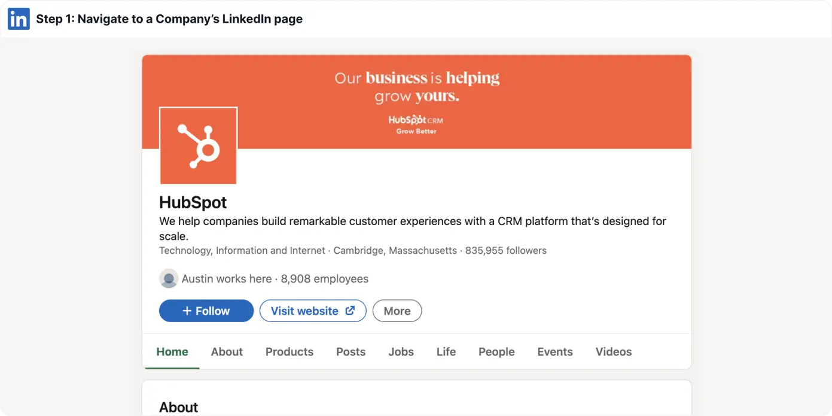This screenshot has width=832, height=416.
Task: Click the company tagline description text
Action: 413,229
